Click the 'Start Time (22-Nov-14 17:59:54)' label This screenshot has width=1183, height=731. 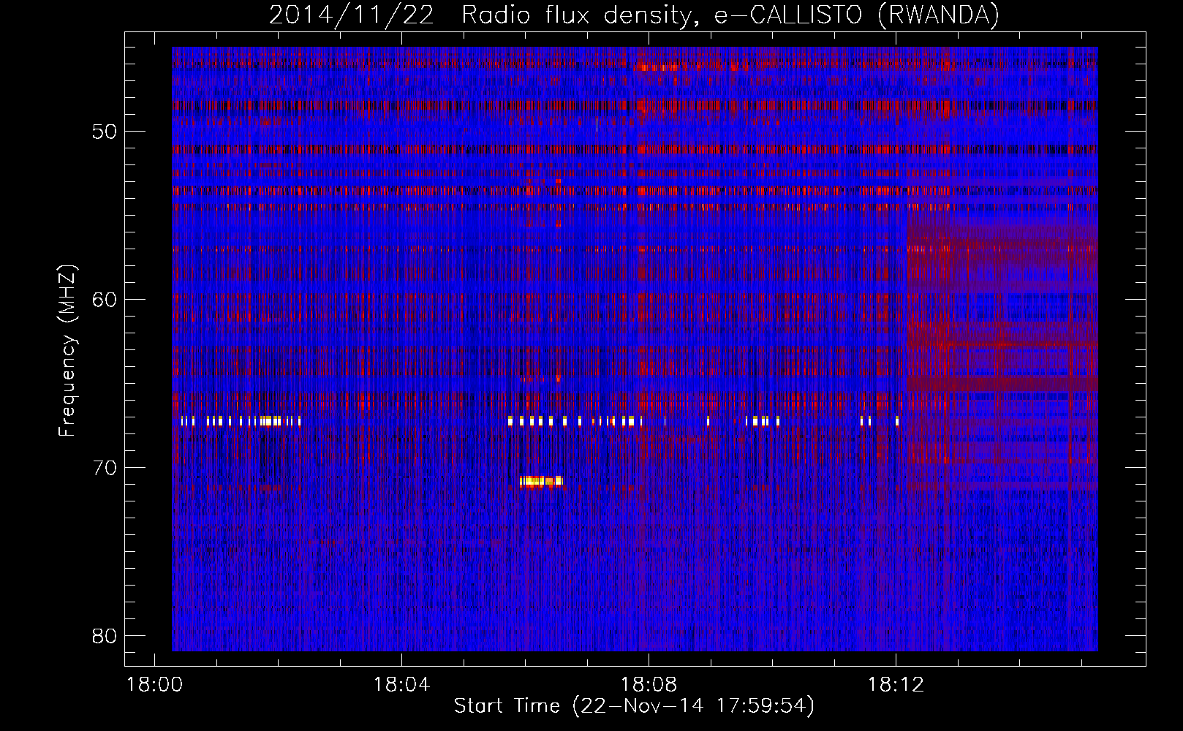[634, 706]
